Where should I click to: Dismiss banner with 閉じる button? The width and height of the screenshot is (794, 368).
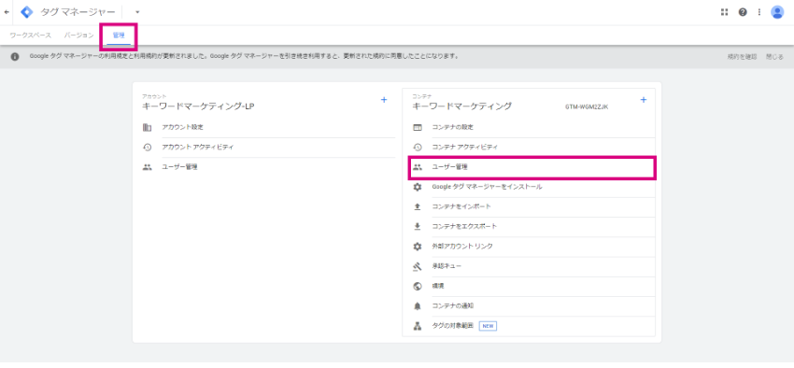point(774,57)
